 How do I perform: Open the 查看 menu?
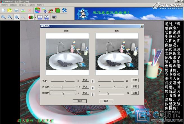click(22, 5)
